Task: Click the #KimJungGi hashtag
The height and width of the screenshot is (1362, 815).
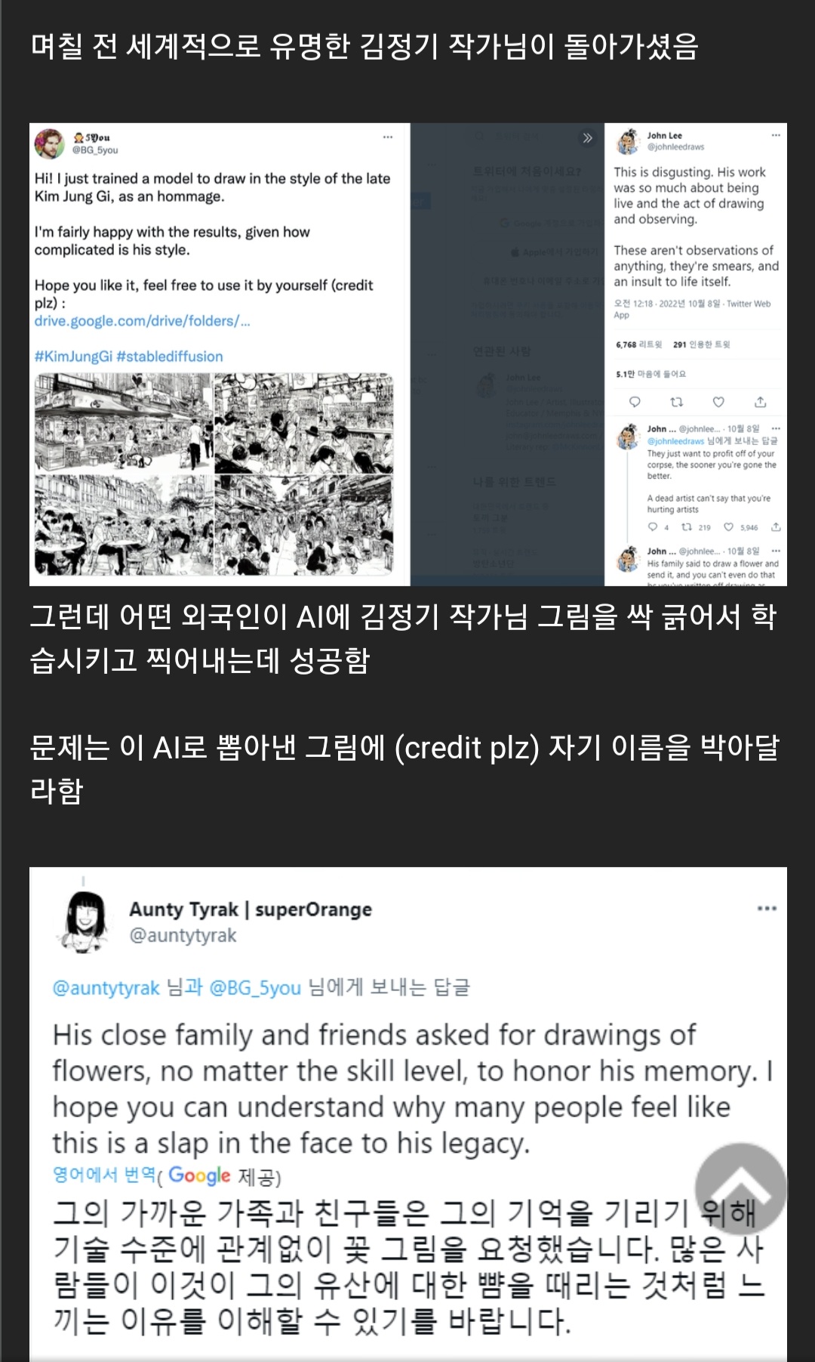Action: [73, 357]
